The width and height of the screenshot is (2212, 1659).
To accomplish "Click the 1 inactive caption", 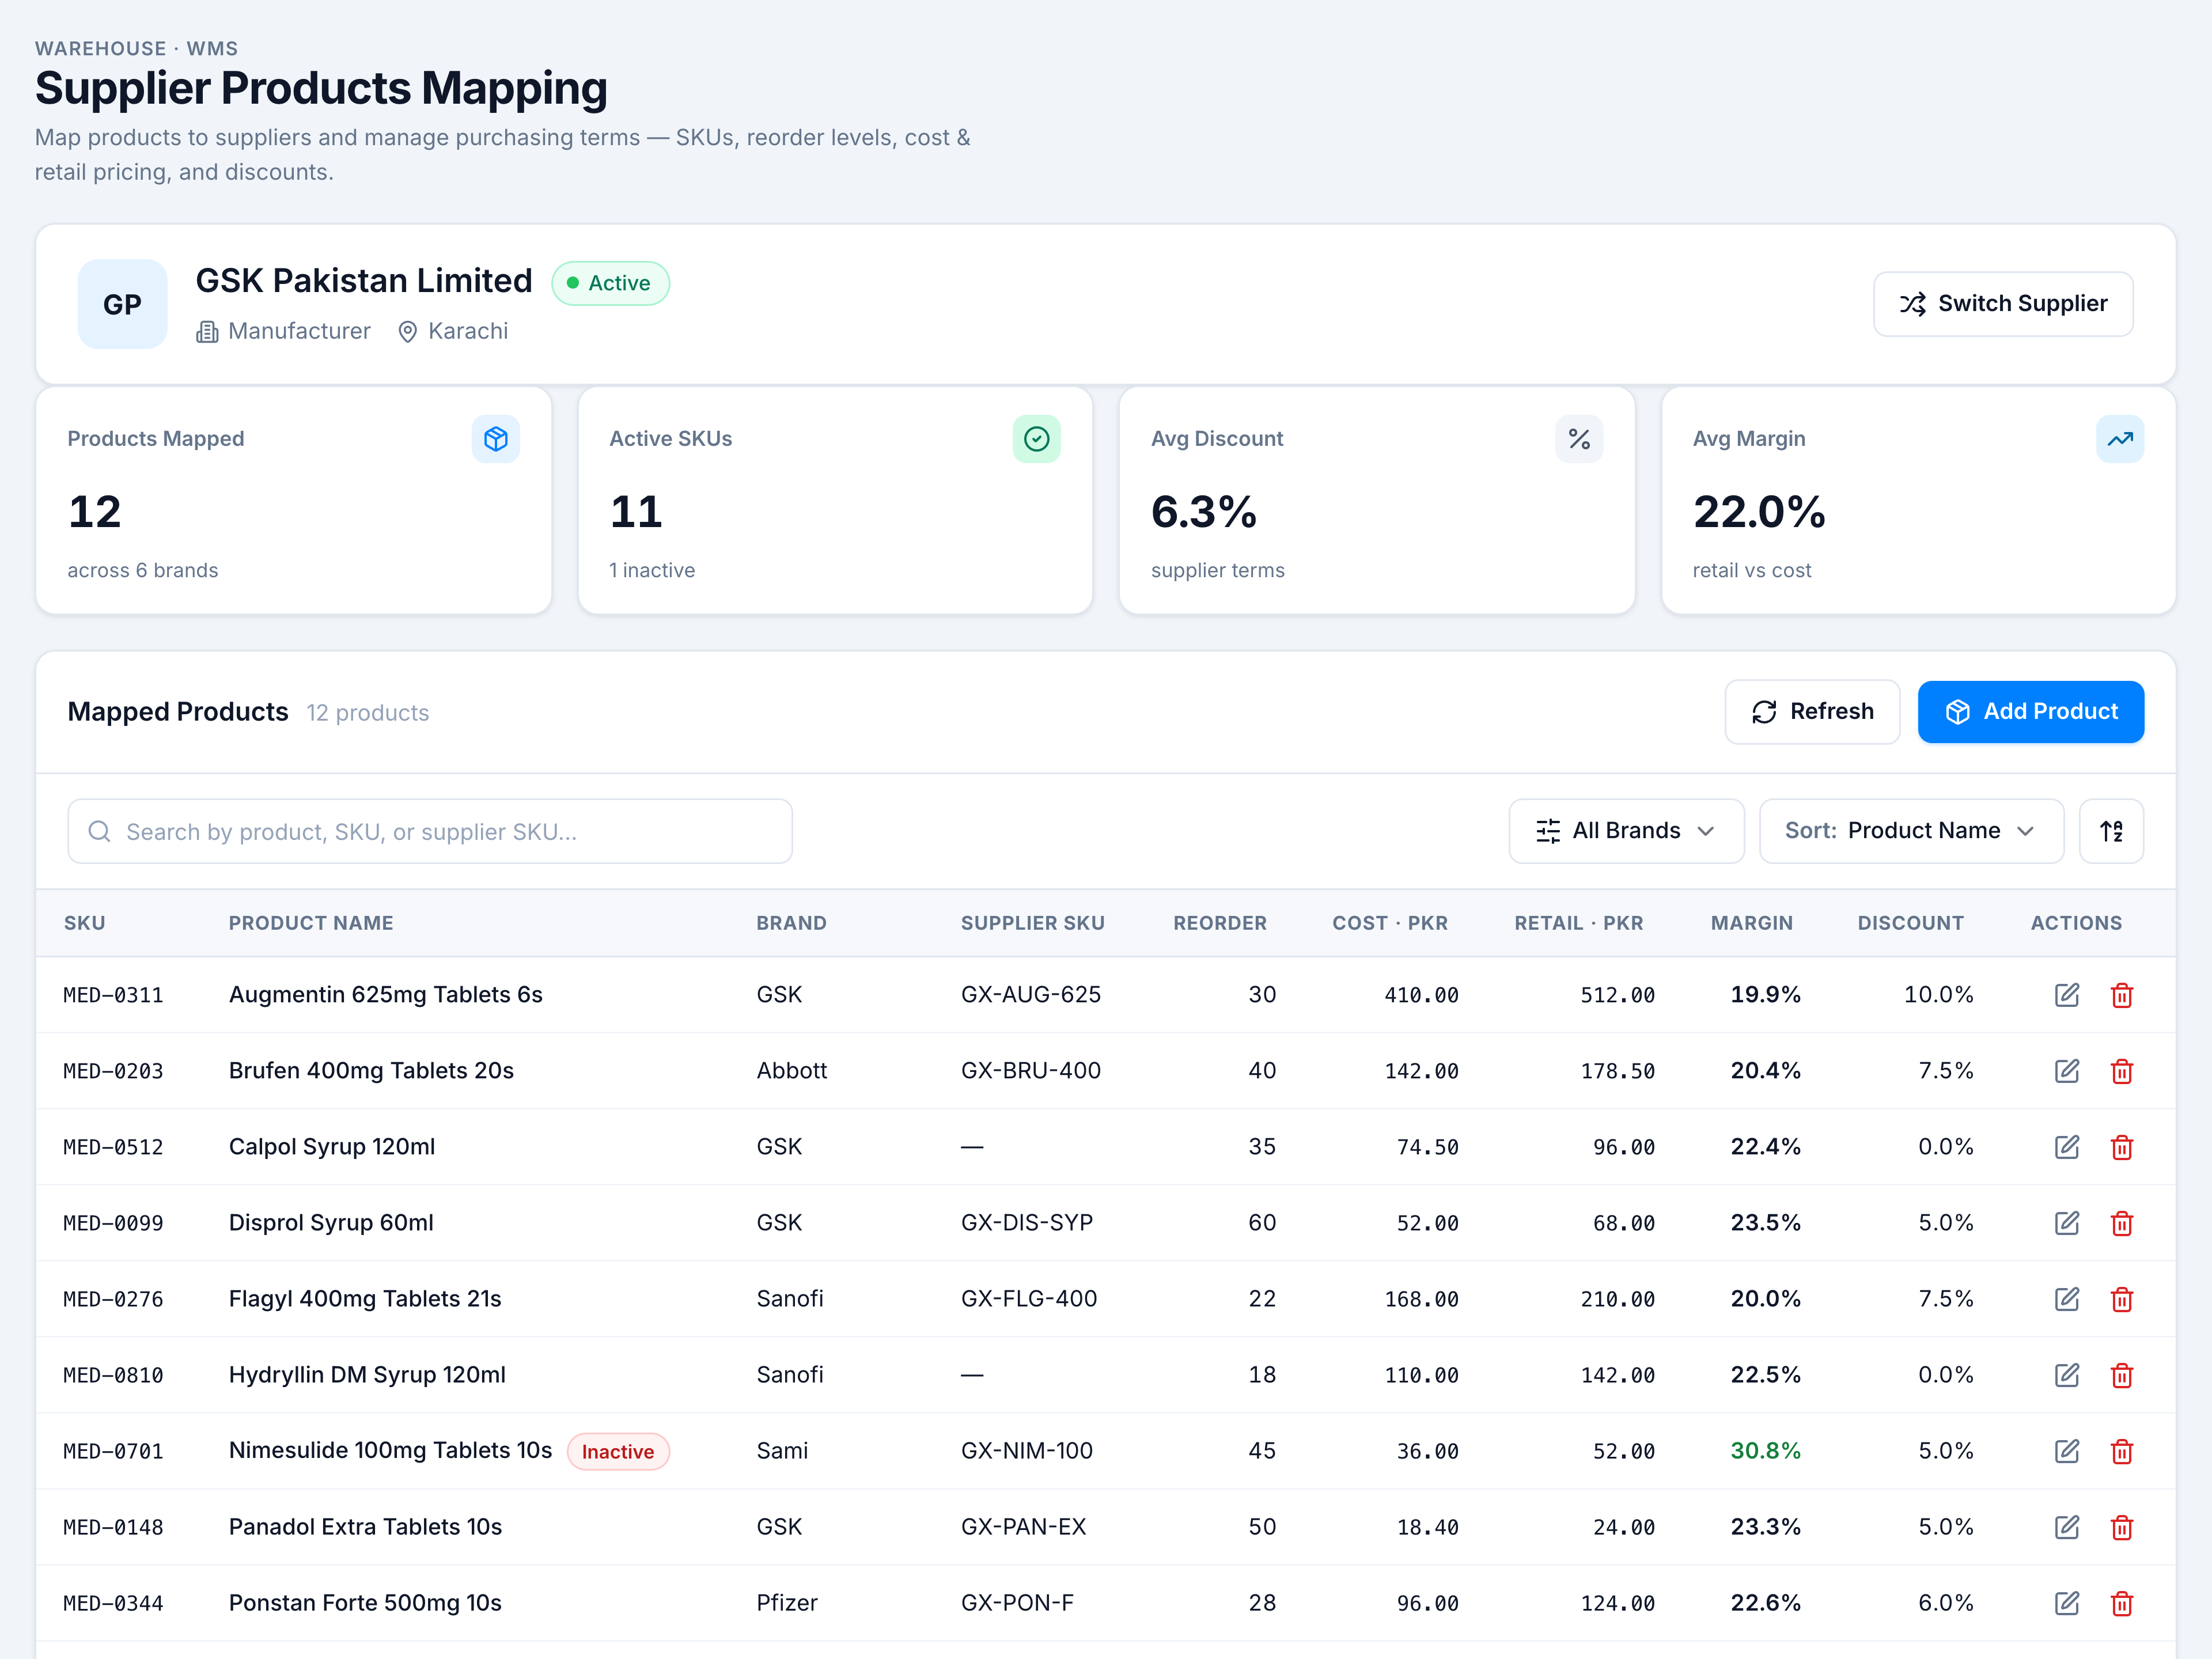I will [x=652, y=570].
